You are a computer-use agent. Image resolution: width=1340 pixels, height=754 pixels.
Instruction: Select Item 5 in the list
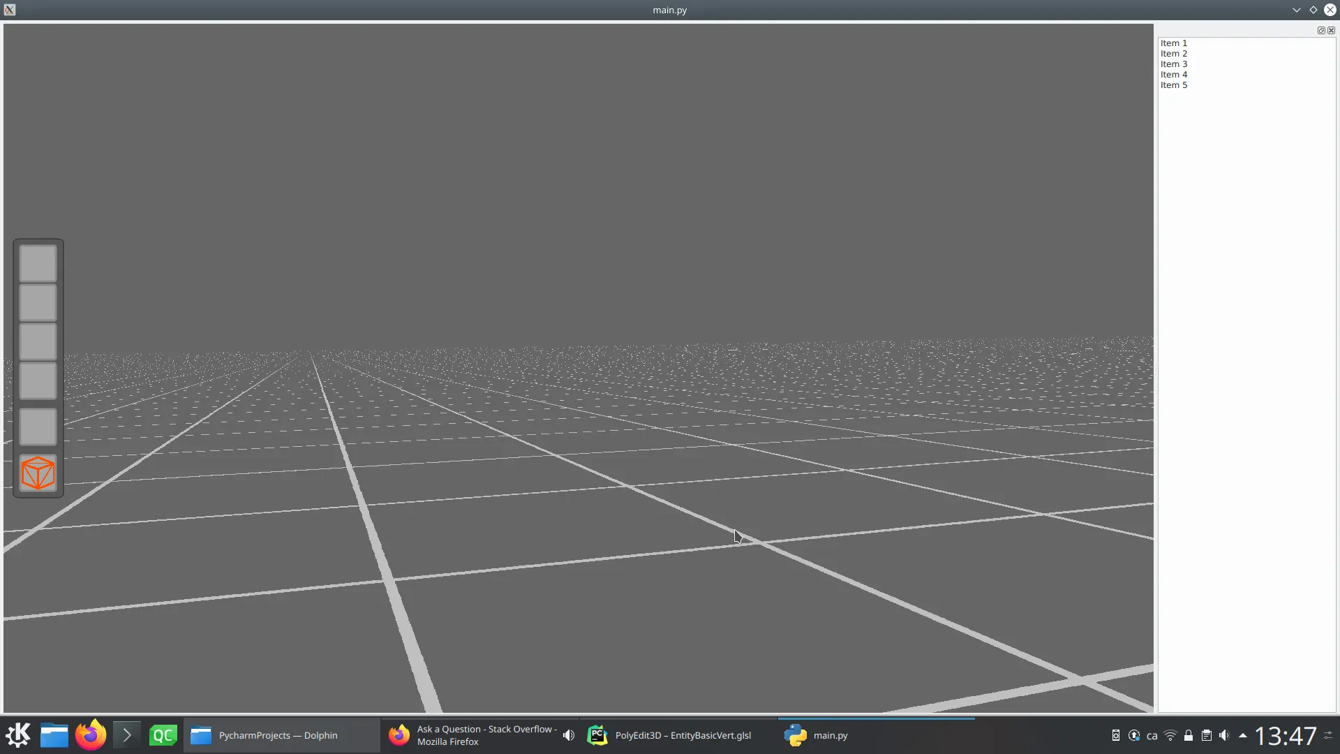tap(1174, 85)
